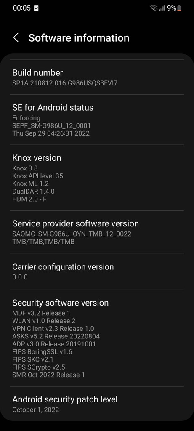Tap the battery icon in status bar
194x431 pixels.
tap(179, 8)
